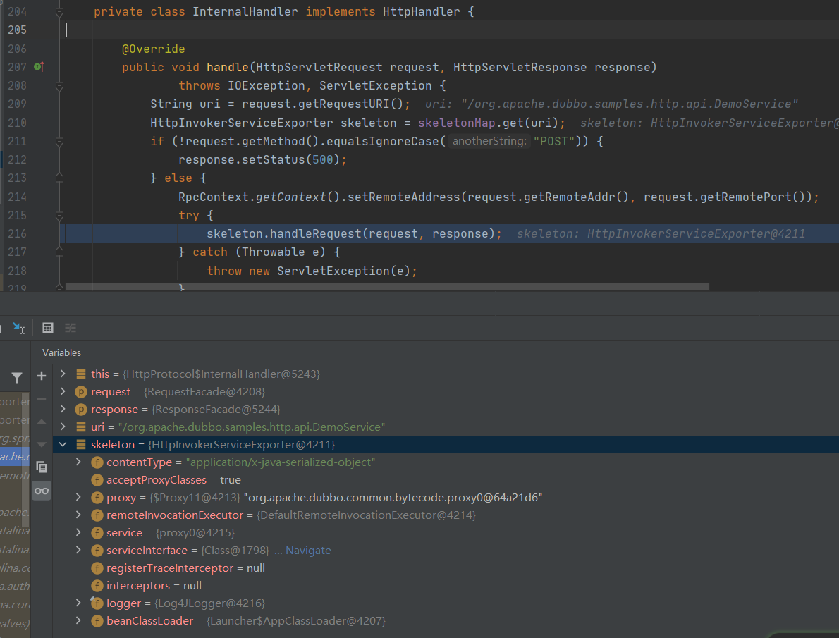Click the frames filter funnel icon
Image resolution: width=839 pixels, height=638 pixels.
click(17, 378)
